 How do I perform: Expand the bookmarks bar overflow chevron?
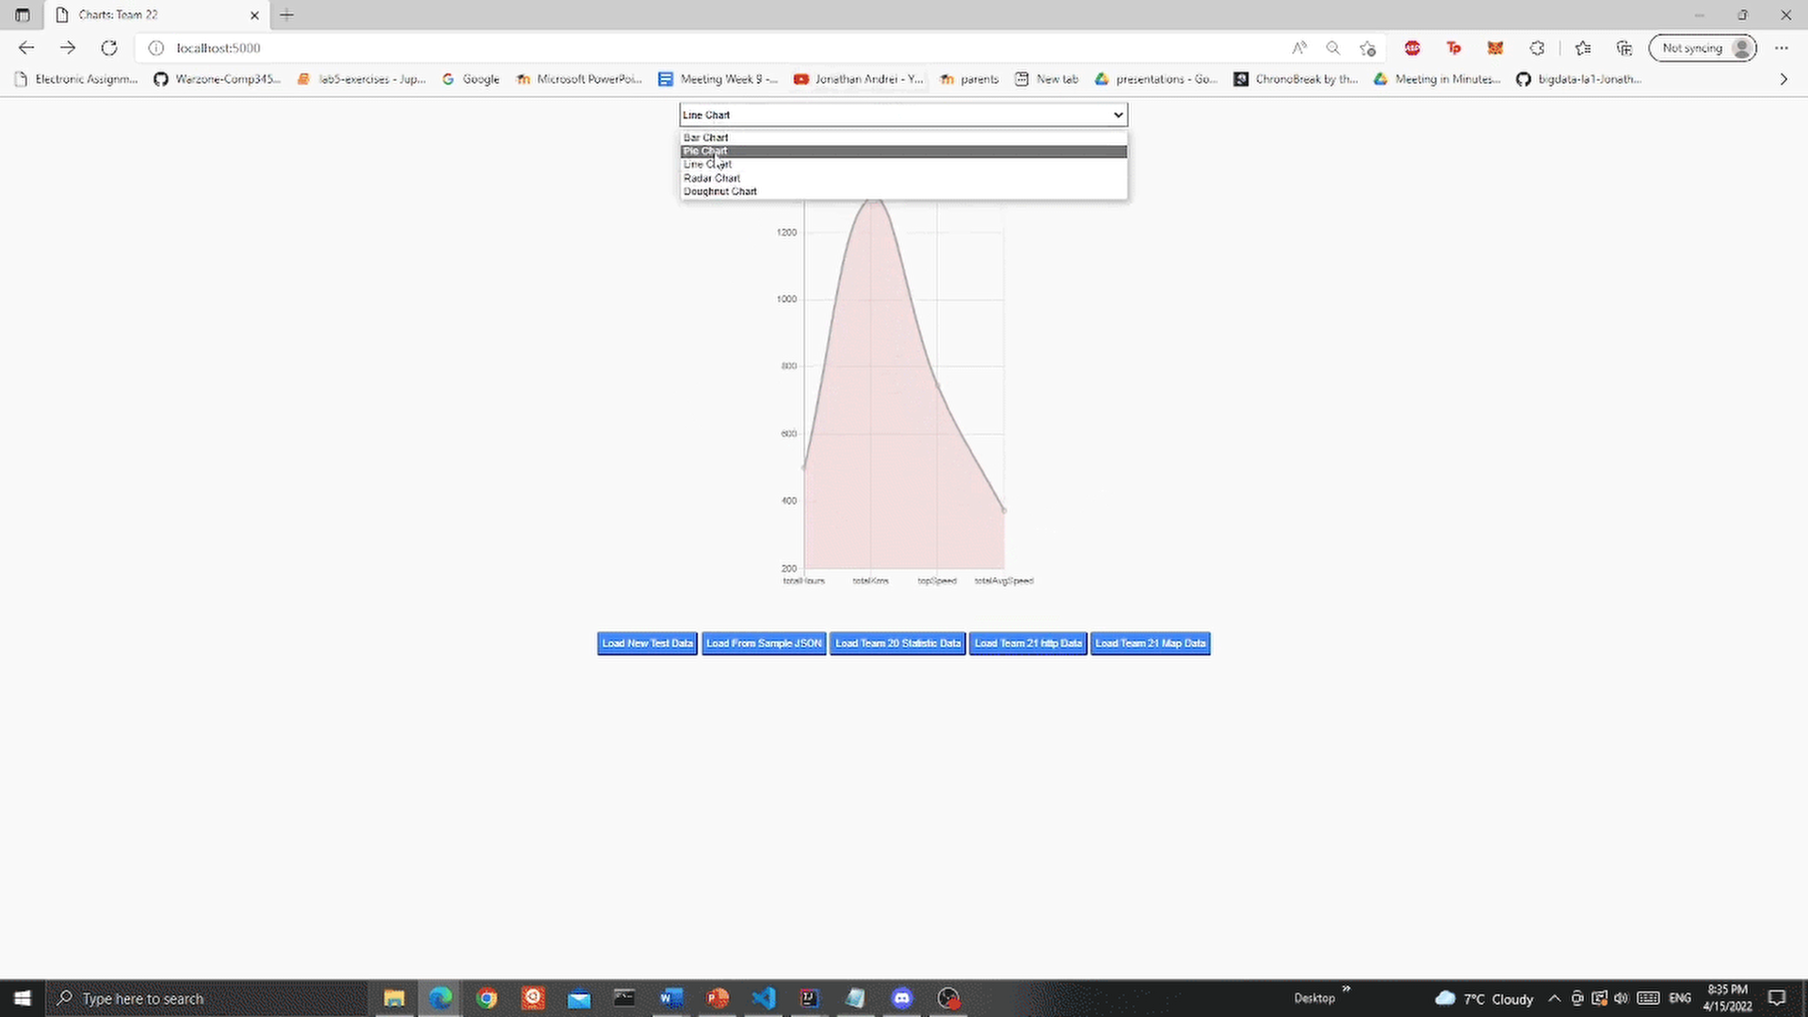(x=1783, y=79)
